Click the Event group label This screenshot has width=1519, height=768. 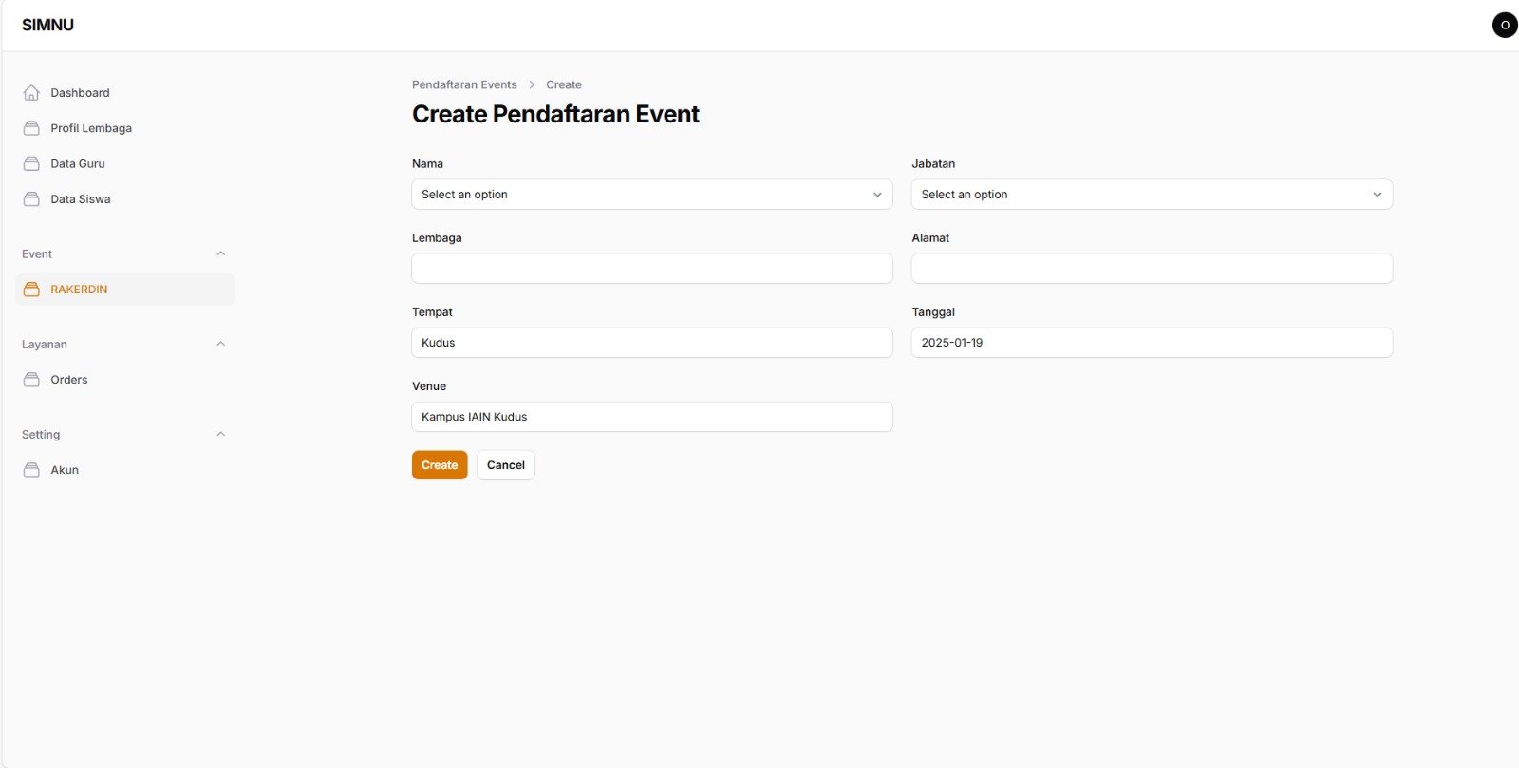(37, 253)
